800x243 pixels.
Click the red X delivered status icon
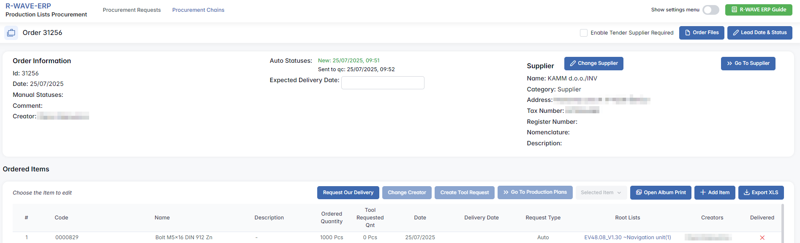pyautogui.click(x=762, y=238)
